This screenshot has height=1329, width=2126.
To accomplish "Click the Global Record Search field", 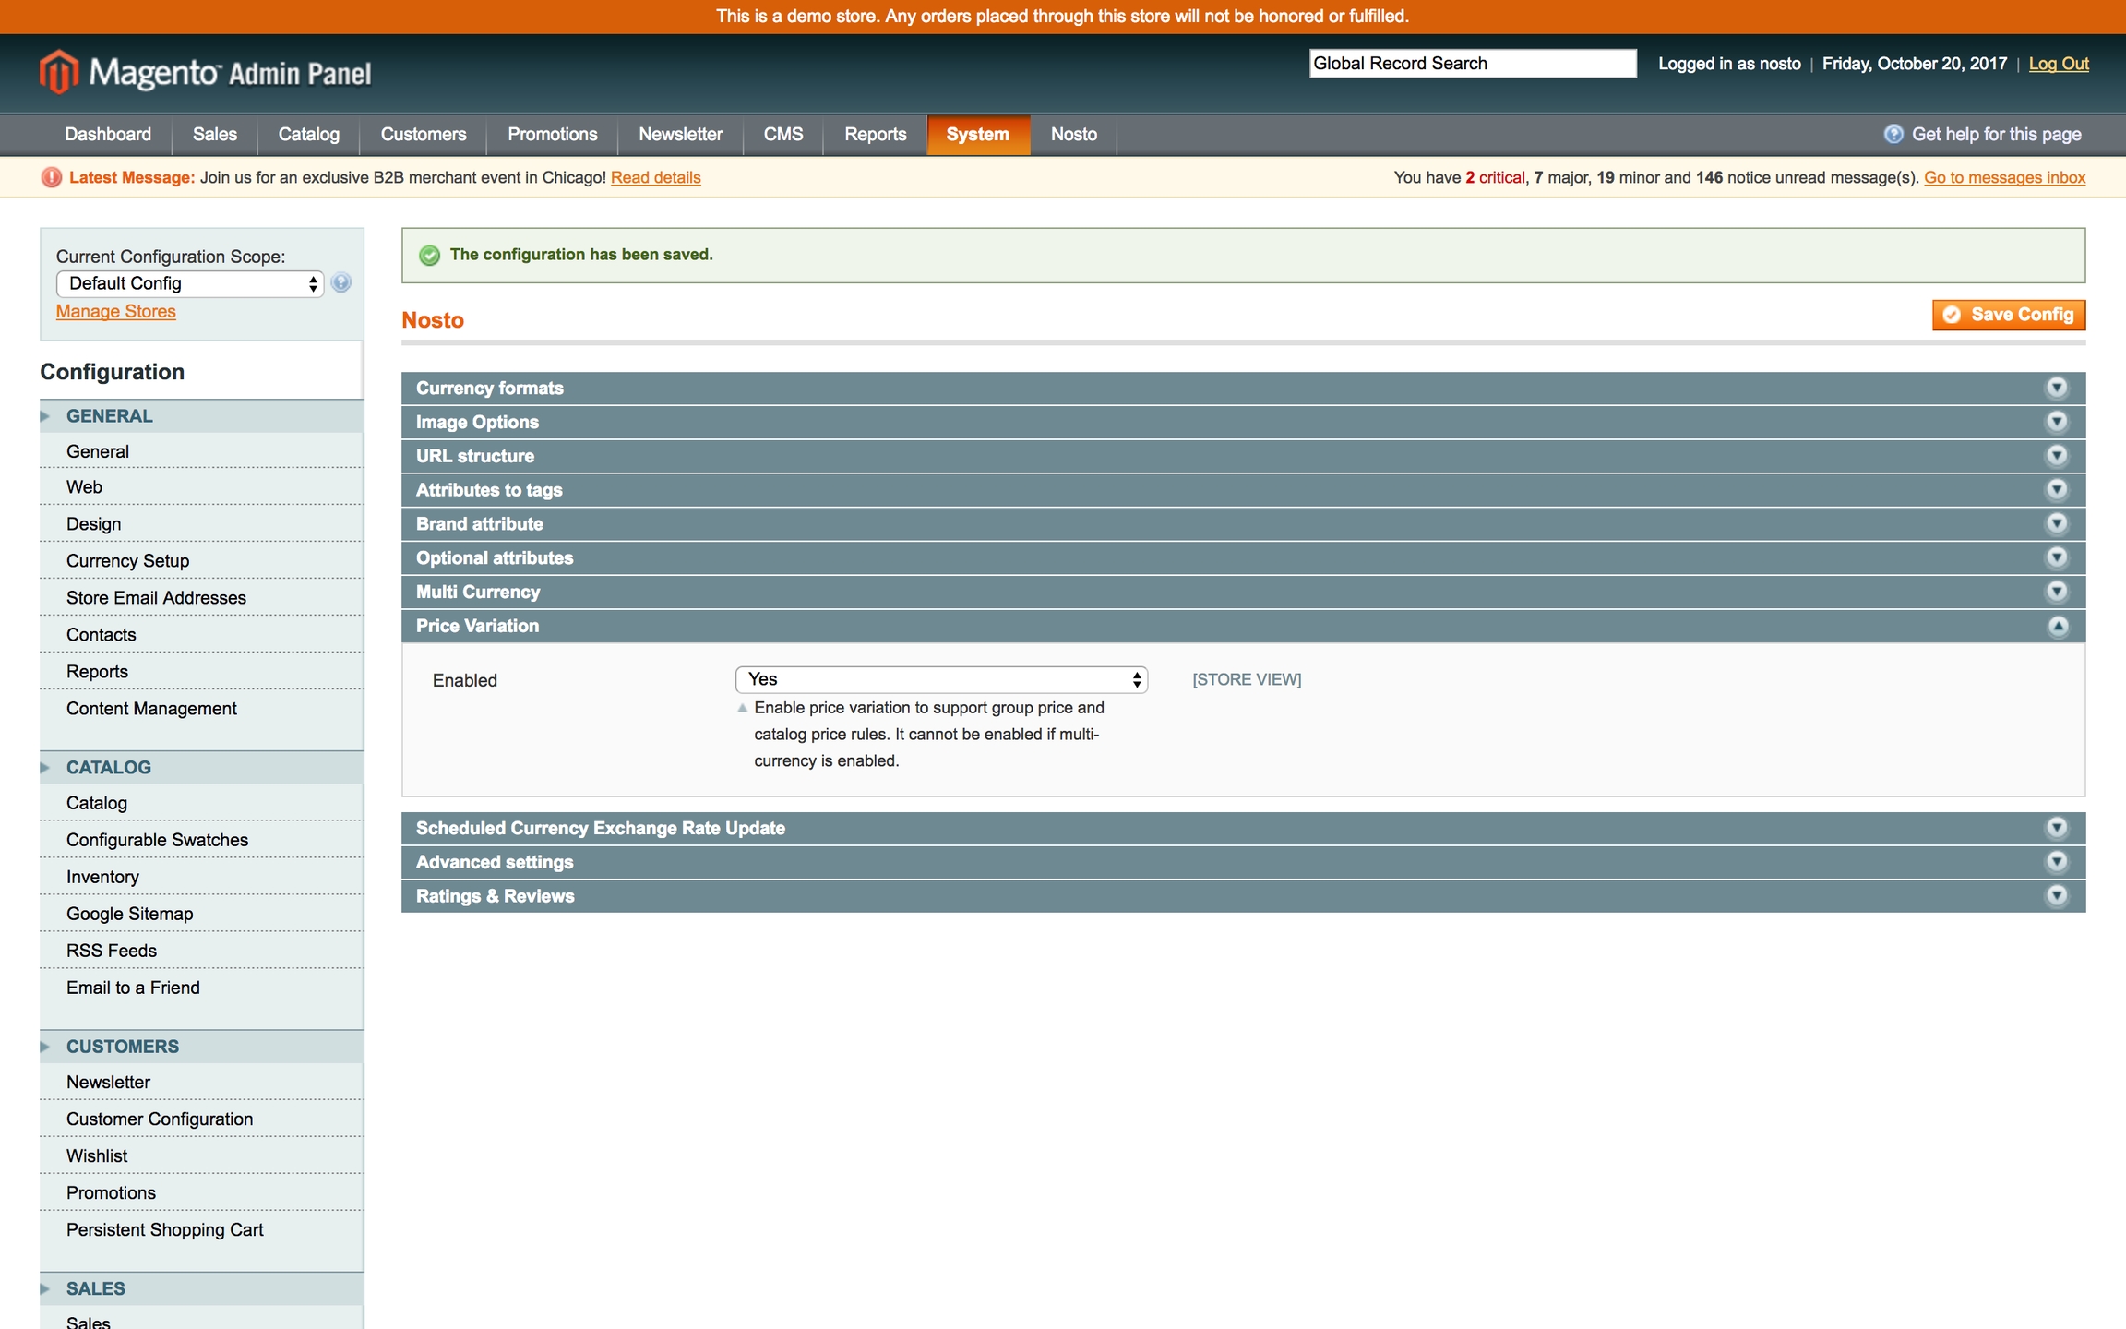I will [1472, 64].
